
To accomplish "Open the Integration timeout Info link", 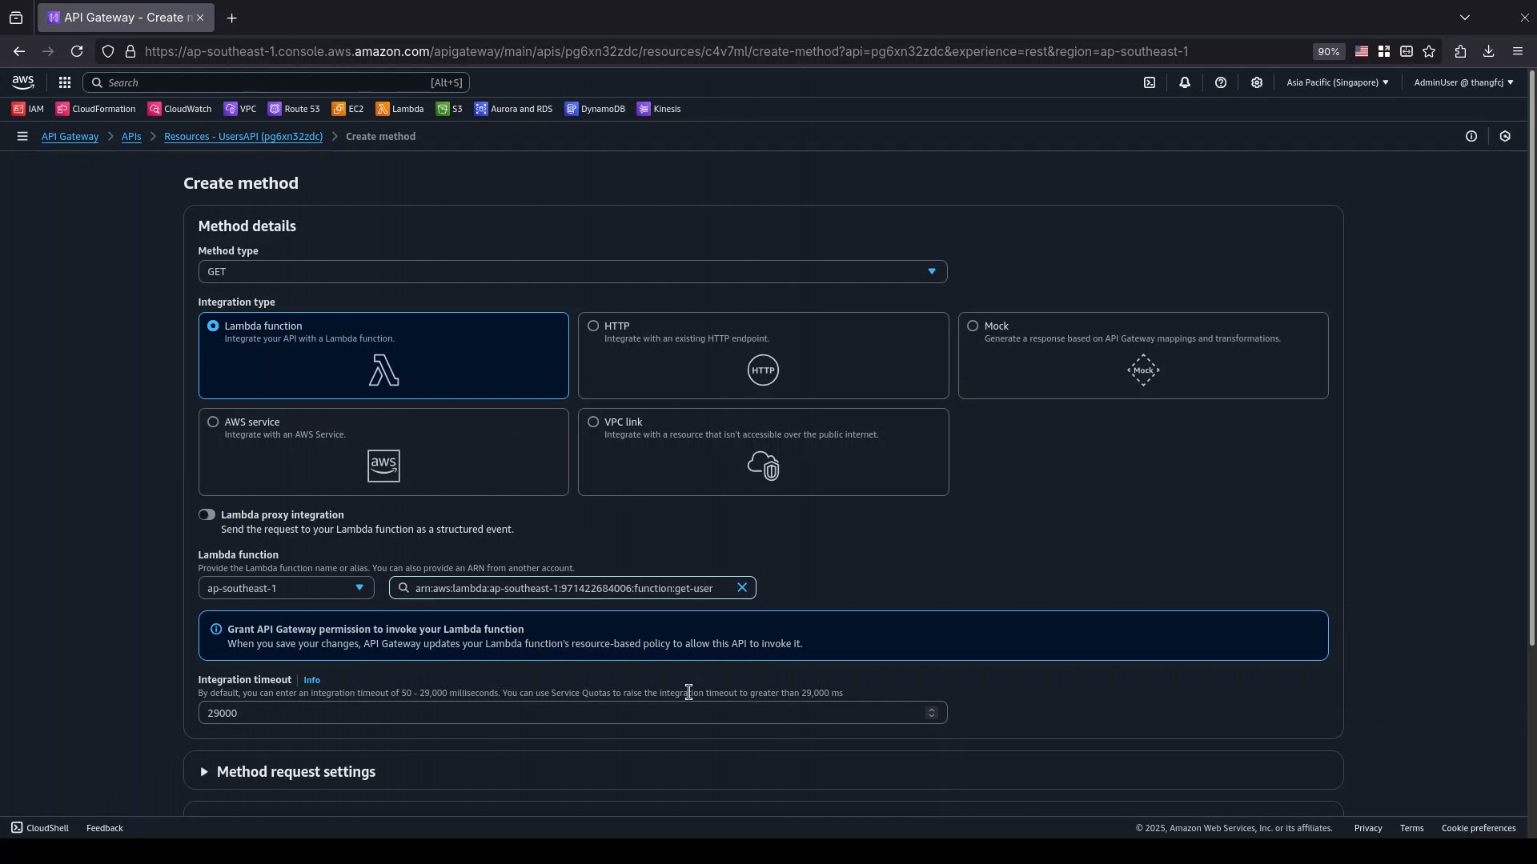I will coord(311,680).
